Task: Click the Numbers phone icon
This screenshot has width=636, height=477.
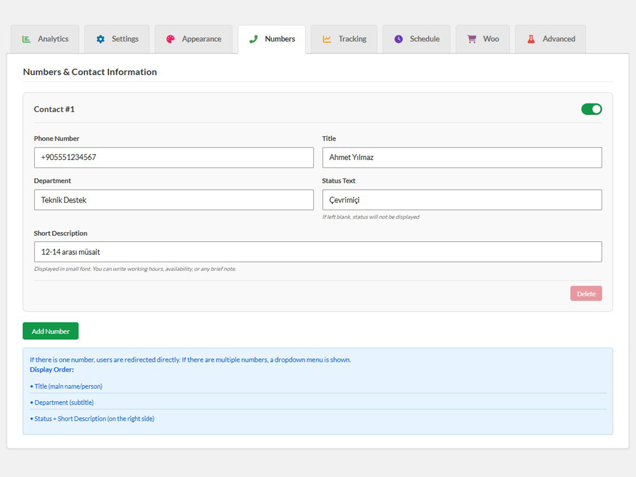Action: [253, 39]
